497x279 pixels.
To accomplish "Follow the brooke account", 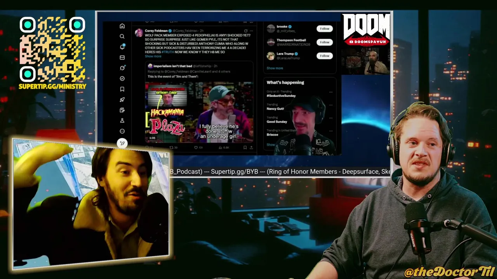I will click(x=324, y=29).
